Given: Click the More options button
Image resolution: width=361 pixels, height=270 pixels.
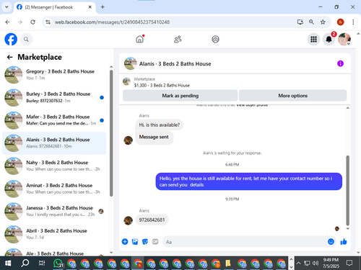Looking at the screenshot, I should tap(293, 96).
